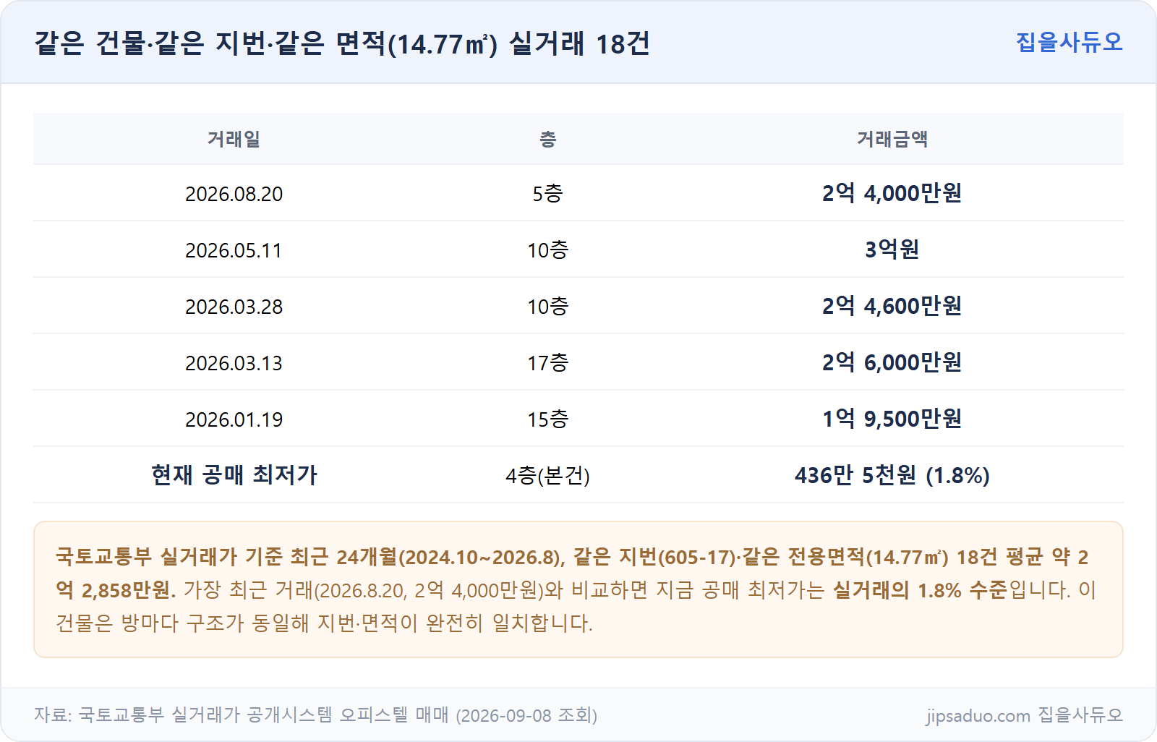Viewport: 1157px width, 742px height.
Task: Select date cell 2026.03.13
Action: (x=234, y=363)
